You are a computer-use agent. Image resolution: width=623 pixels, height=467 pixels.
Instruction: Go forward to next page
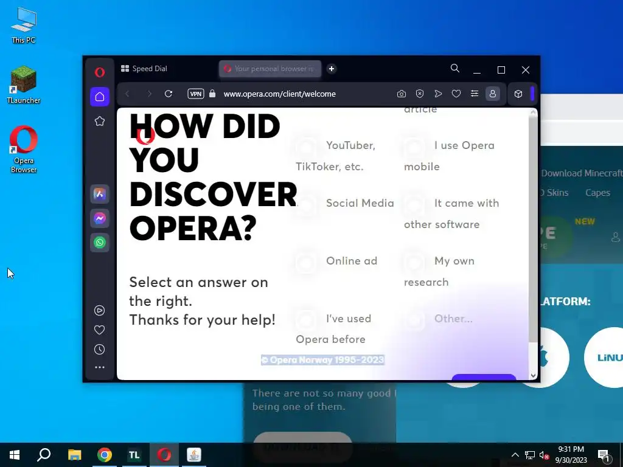pyautogui.click(x=149, y=94)
